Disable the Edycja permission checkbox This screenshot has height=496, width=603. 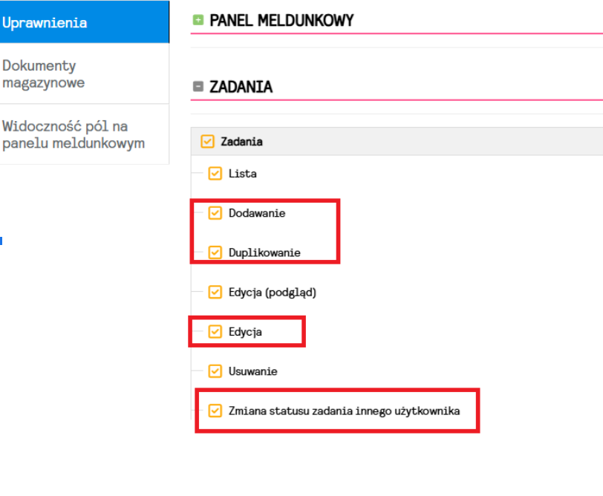tap(215, 331)
